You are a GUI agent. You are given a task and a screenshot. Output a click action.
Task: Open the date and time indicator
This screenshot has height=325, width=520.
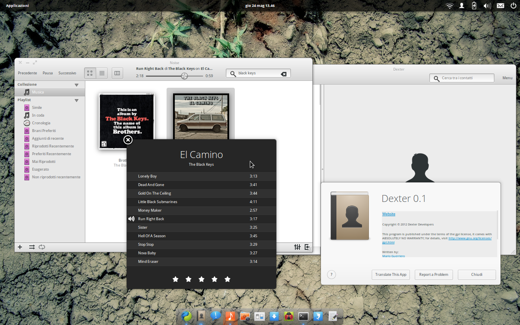[x=260, y=6]
